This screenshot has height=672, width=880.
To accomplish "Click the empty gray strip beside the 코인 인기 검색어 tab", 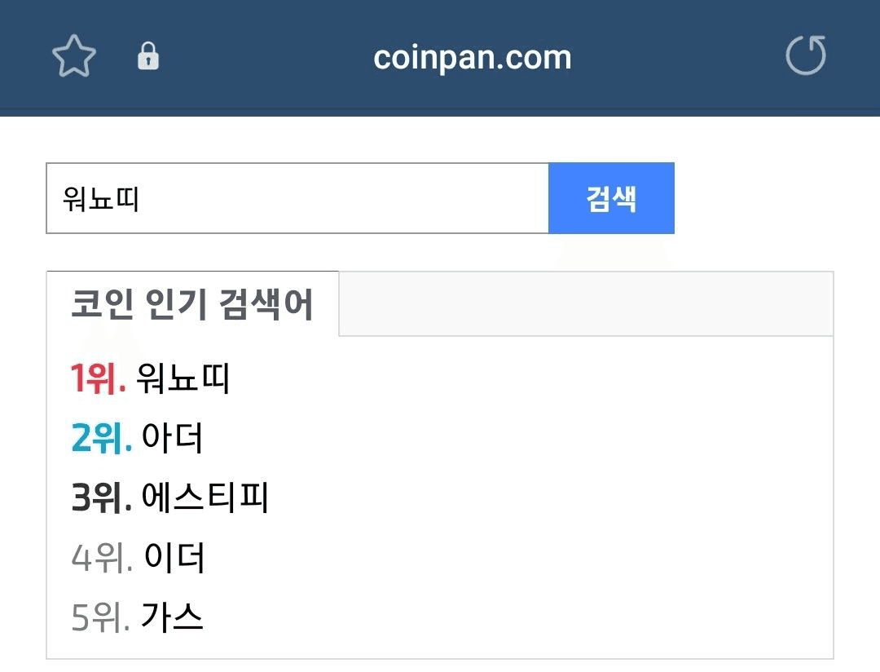I will click(585, 303).
